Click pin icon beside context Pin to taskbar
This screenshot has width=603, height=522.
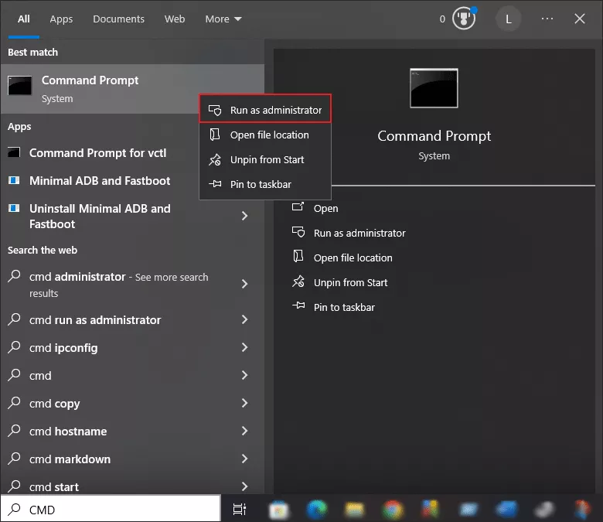pyautogui.click(x=215, y=184)
